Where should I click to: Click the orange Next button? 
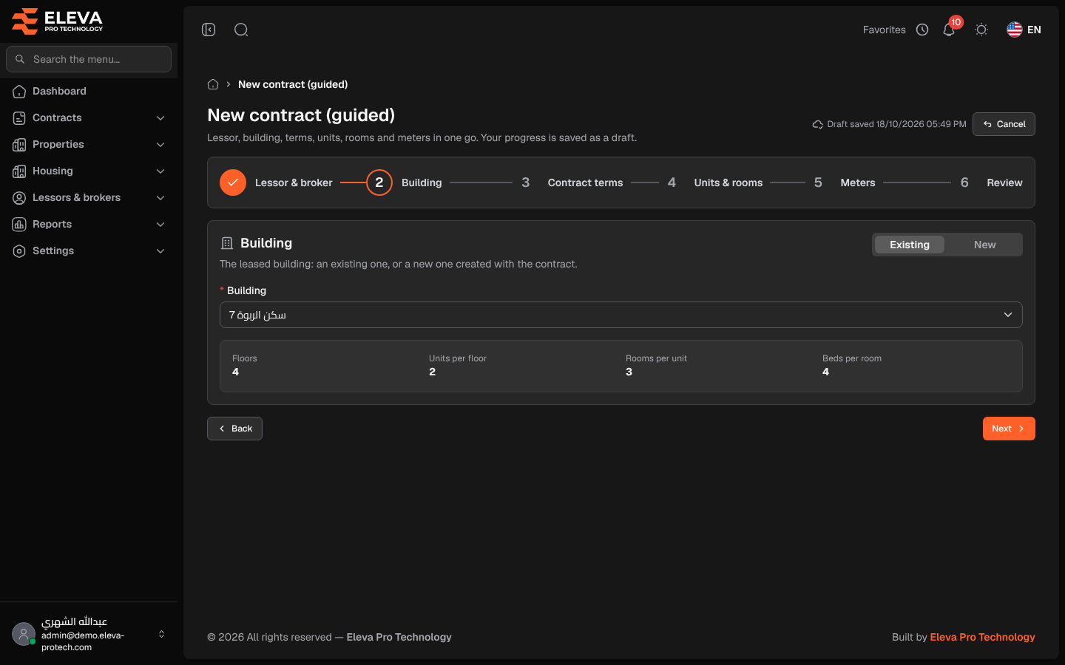(x=1009, y=429)
